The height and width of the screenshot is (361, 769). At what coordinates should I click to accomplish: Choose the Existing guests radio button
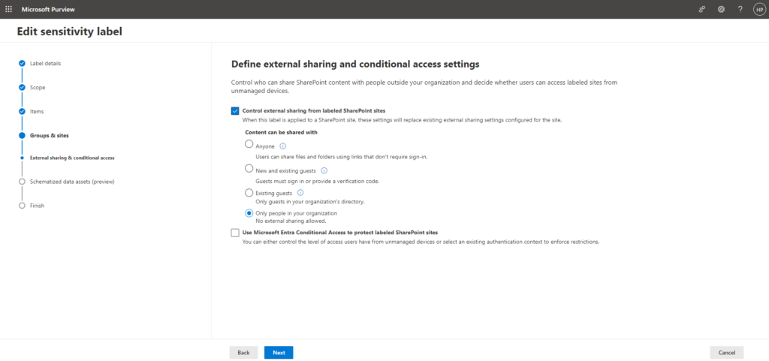249,192
